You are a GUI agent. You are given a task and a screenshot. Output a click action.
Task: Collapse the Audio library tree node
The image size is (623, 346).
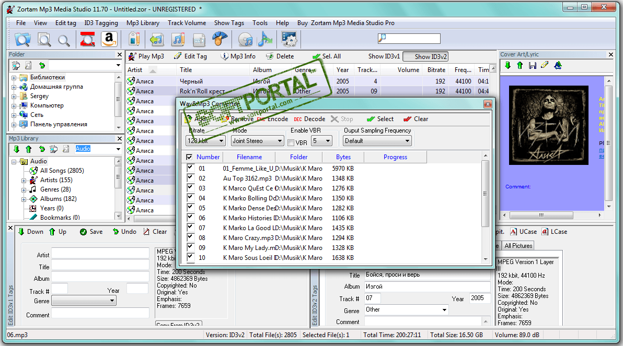click(x=14, y=162)
